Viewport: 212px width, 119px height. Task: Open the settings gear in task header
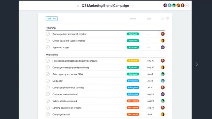point(168,18)
